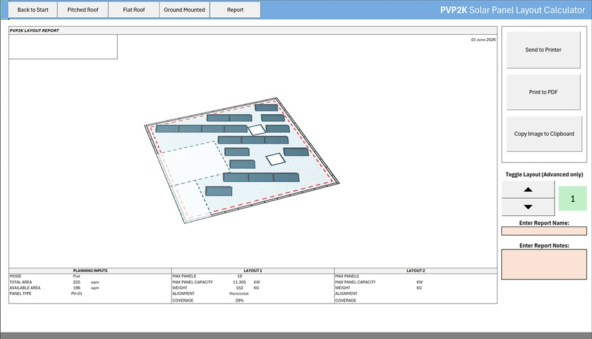
Task: Open the Pitched Roof tab
Action: [83, 10]
